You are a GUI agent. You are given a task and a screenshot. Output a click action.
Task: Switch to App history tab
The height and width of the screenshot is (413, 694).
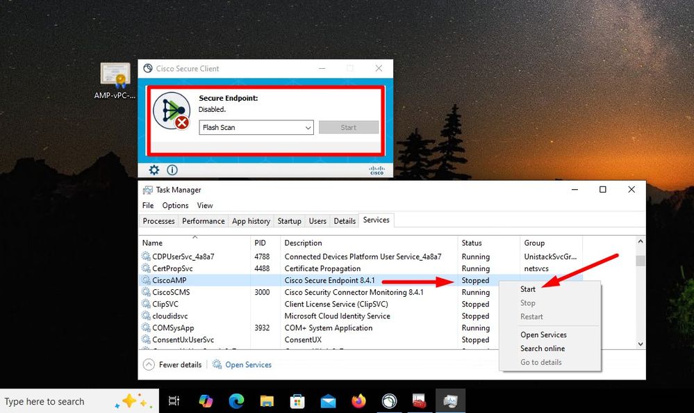coord(251,221)
